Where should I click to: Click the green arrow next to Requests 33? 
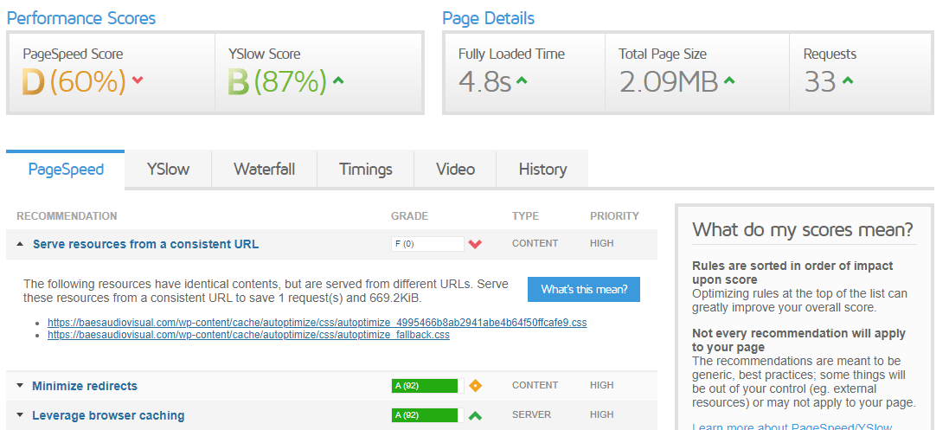[847, 80]
